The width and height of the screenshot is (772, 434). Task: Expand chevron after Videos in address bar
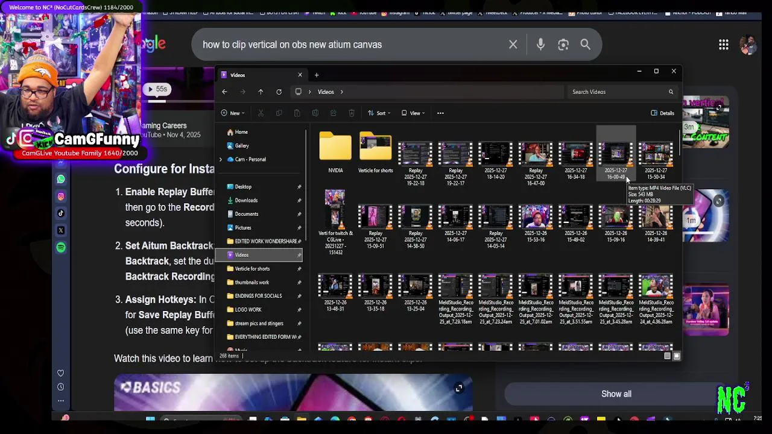click(341, 92)
